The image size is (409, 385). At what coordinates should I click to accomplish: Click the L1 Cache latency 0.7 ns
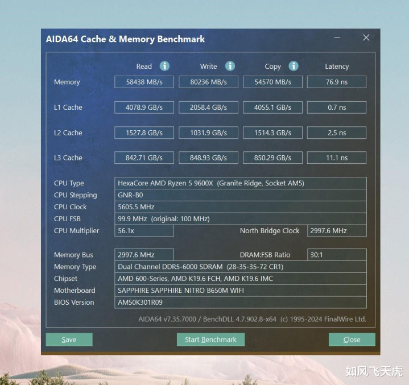point(337,107)
